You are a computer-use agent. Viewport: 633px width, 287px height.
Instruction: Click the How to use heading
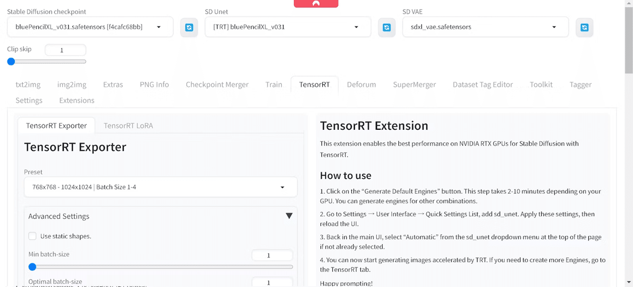346,176
